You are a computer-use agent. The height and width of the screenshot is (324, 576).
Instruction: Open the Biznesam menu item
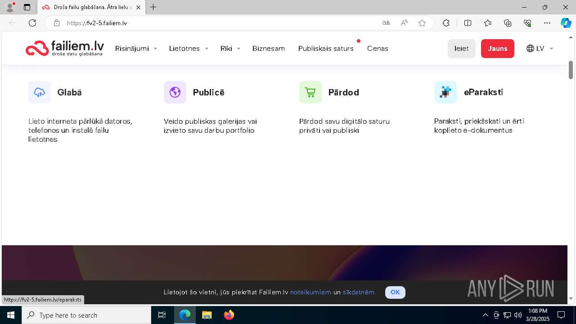point(269,49)
